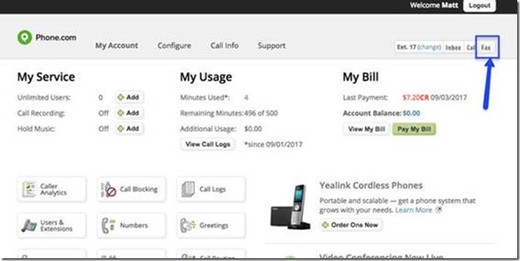Open the Numbers tile
Viewport: 520px width, 261px height.
coord(131,225)
